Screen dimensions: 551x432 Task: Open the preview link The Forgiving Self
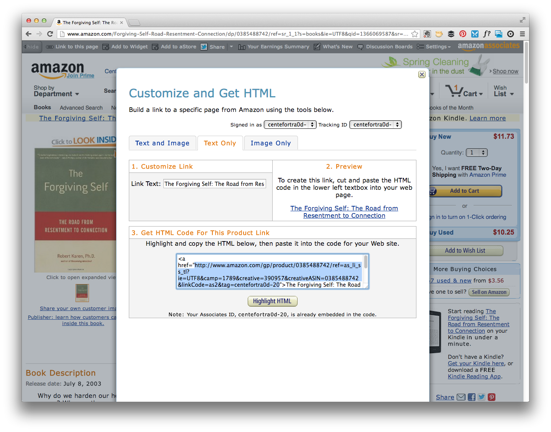tap(344, 212)
